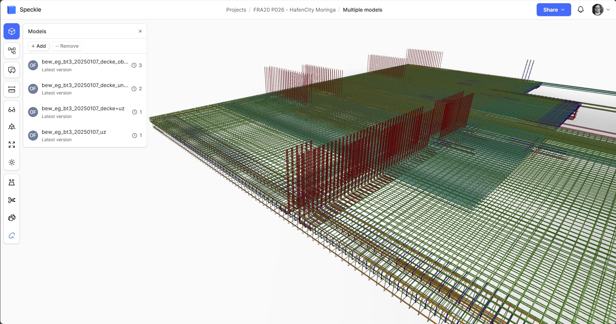Screen dimensions: 616x324
Task: Open the Scene Explorer tree icon
Action: (12, 51)
